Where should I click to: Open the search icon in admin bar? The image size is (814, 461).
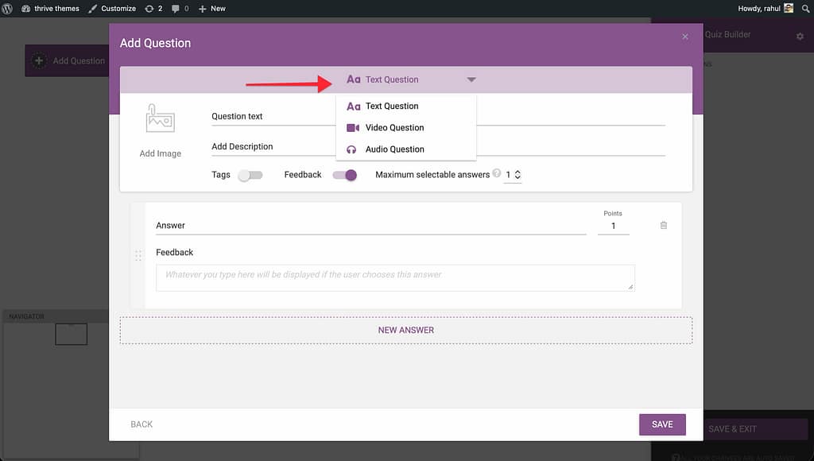[x=804, y=8]
